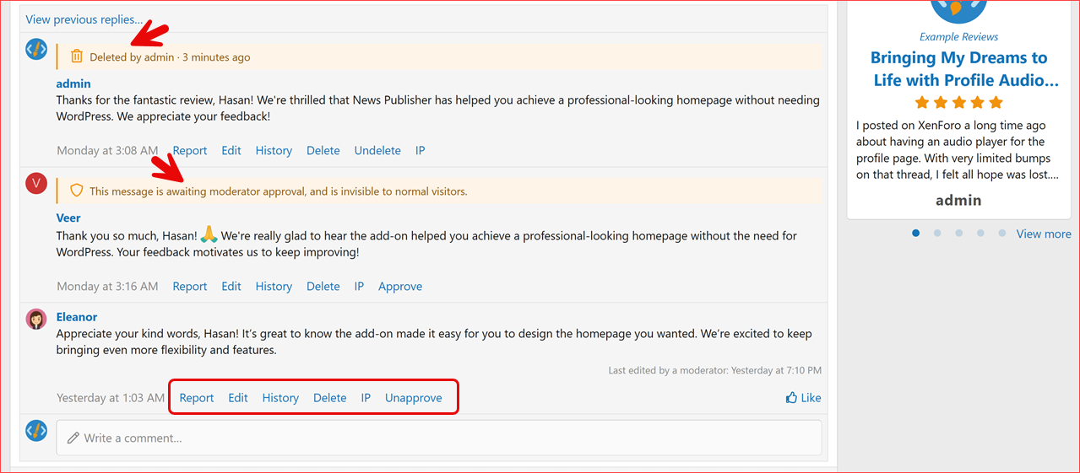
Task: Approve Veer's comment
Action: (400, 286)
